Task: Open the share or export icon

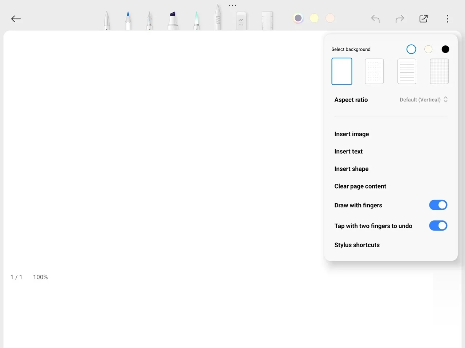Action: [x=424, y=19]
